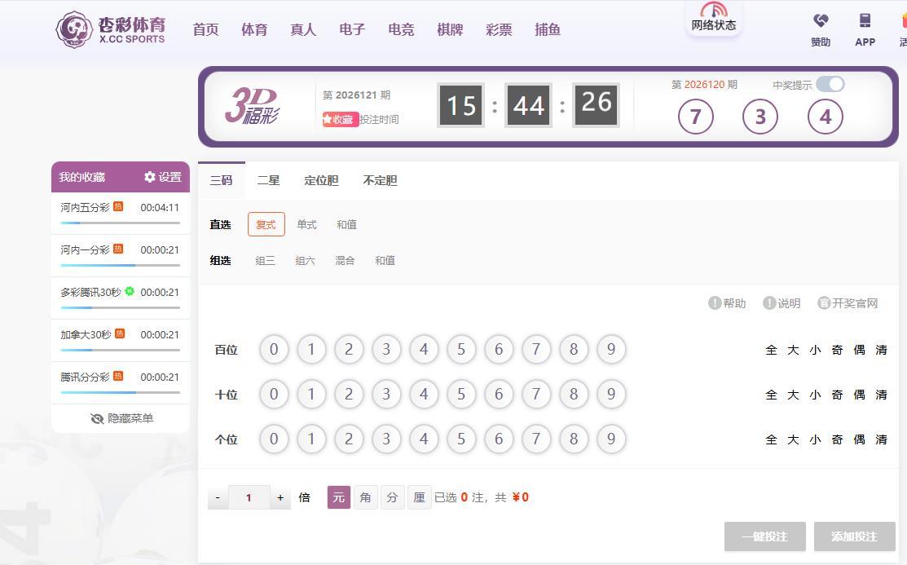Open the sponsorship heart icon
907x565 pixels.
tap(821, 21)
